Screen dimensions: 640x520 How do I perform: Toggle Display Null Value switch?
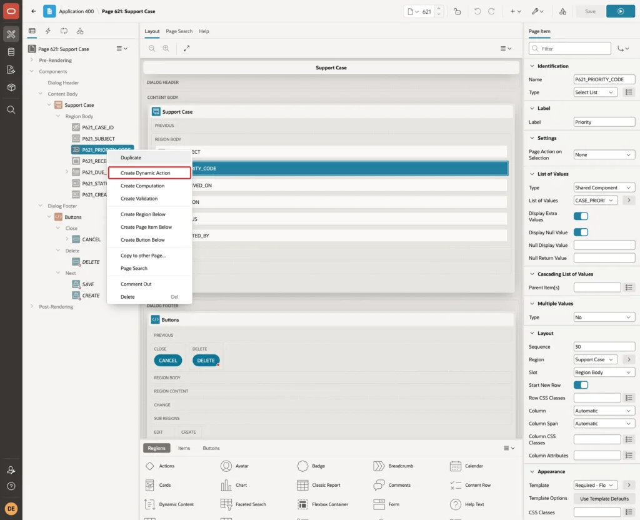tap(581, 232)
